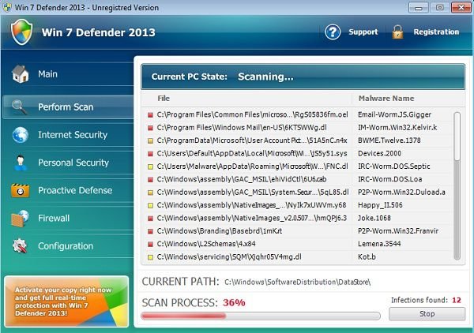Select the P2P-Worm.Win32.Duload.a entry
Image resolution: width=474 pixels, height=333 pixels.
click(401, 193)
